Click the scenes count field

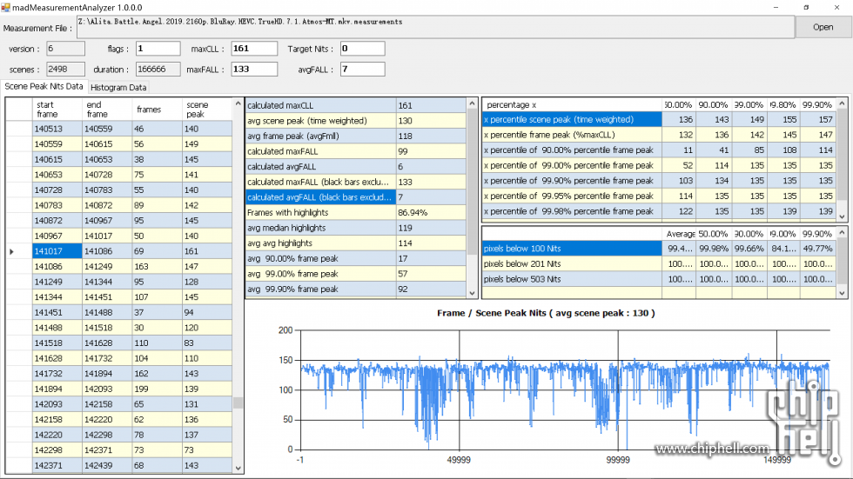coord(65,69)
